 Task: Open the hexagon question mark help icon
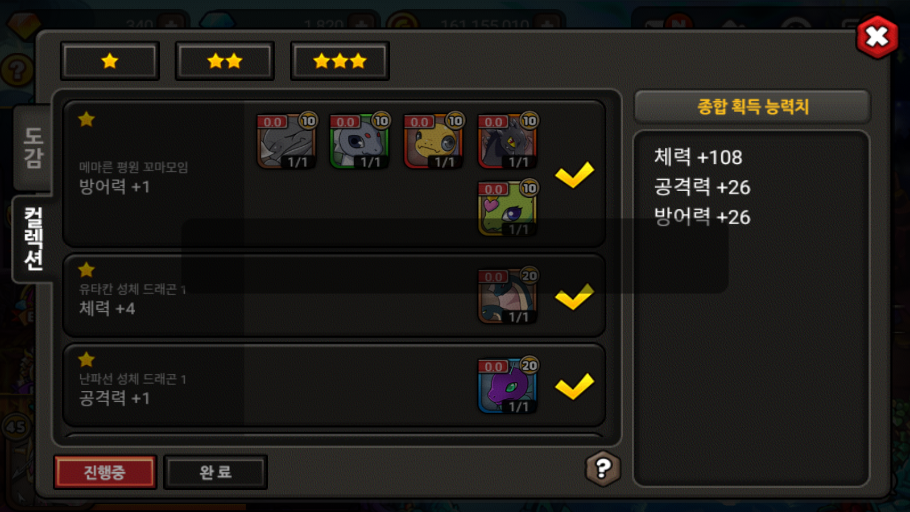(x=603, y=468)
